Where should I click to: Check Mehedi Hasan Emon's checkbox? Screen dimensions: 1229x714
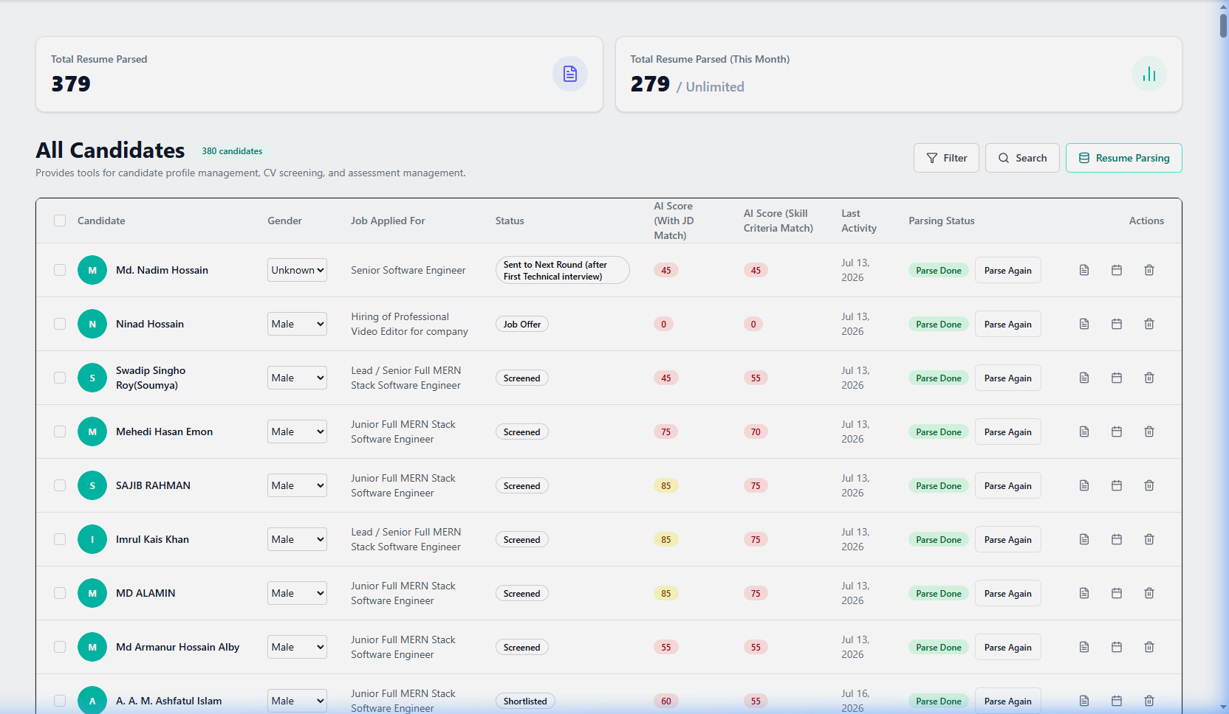click(x=60, y=431)
